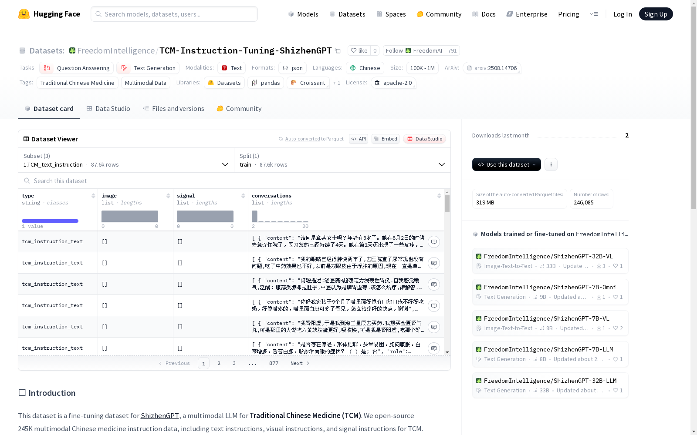Click the Search models, datasets, users field

click(174, 14)
